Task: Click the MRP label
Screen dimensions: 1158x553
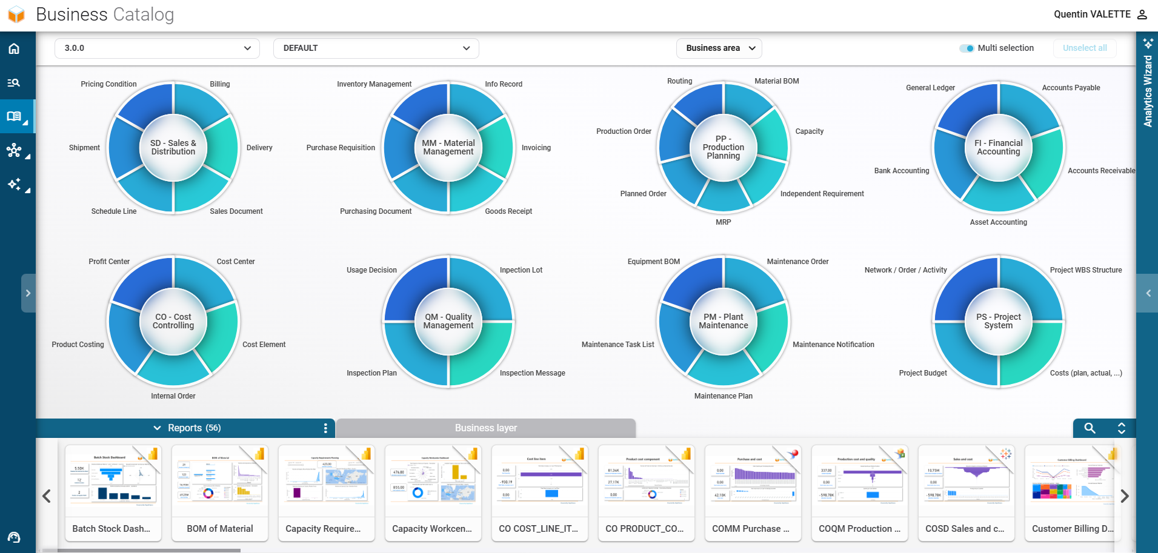Action: [724, 222]
